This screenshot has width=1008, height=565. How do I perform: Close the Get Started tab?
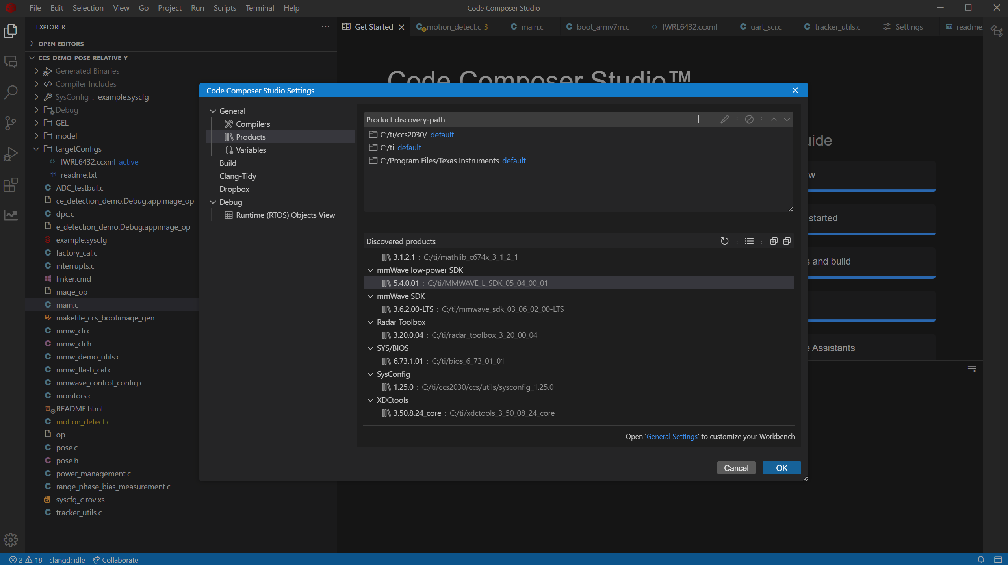click(x=401, y=27)
